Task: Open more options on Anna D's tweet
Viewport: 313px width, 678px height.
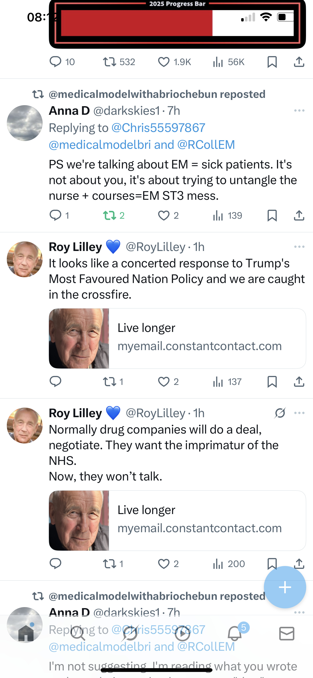Action: pyautogui.click(x=299, y=110)
